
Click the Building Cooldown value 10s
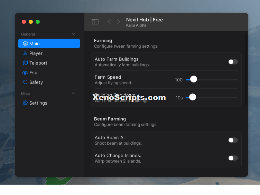click(x=179, y=98)
